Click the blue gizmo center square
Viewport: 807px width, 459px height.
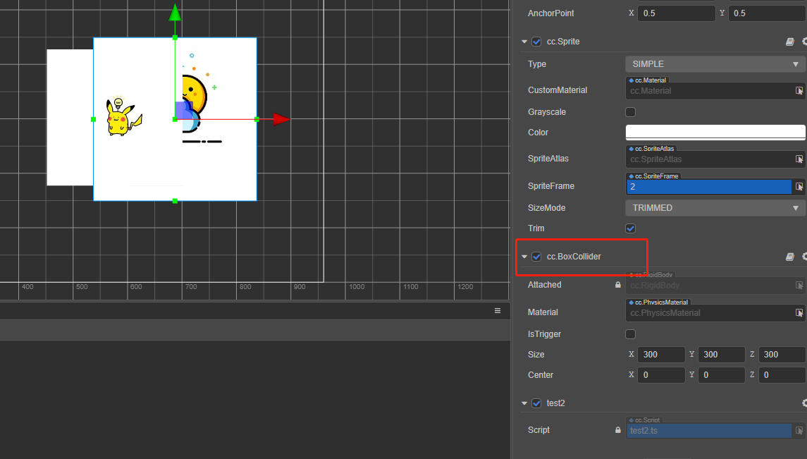pyautogui.click(x=184, y=110)
